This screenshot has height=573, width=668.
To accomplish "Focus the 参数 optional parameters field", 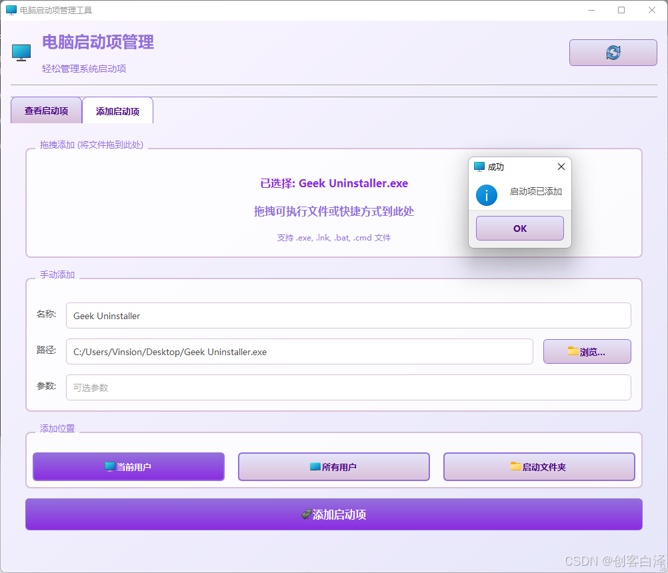I will (349, 387).
